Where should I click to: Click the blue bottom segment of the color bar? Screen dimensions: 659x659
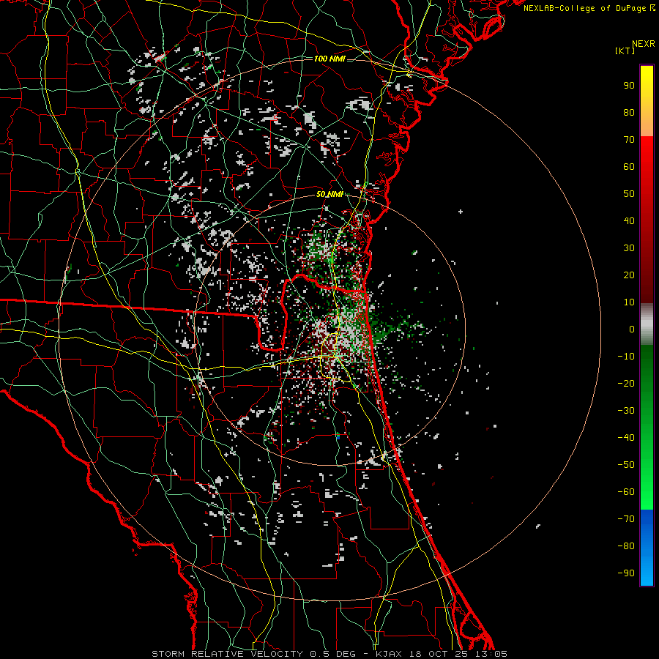point(647,548)
